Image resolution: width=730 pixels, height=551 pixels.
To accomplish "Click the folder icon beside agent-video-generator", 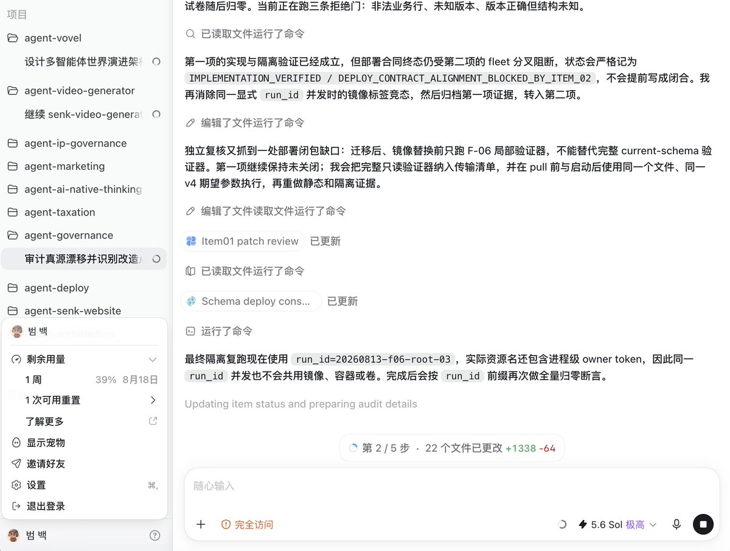I will click(12, 91).
